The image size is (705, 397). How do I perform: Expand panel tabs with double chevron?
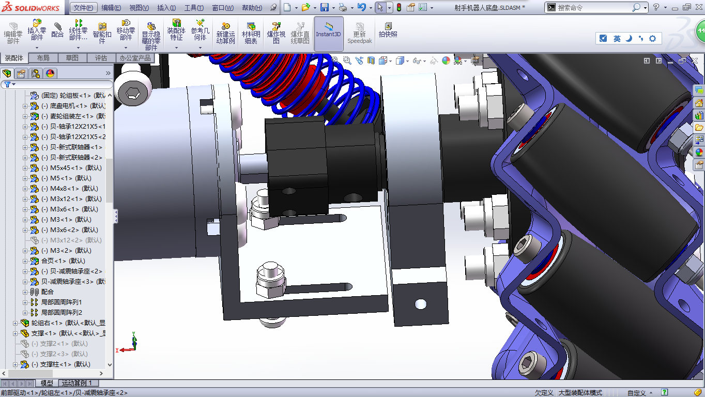click(108, 73)
